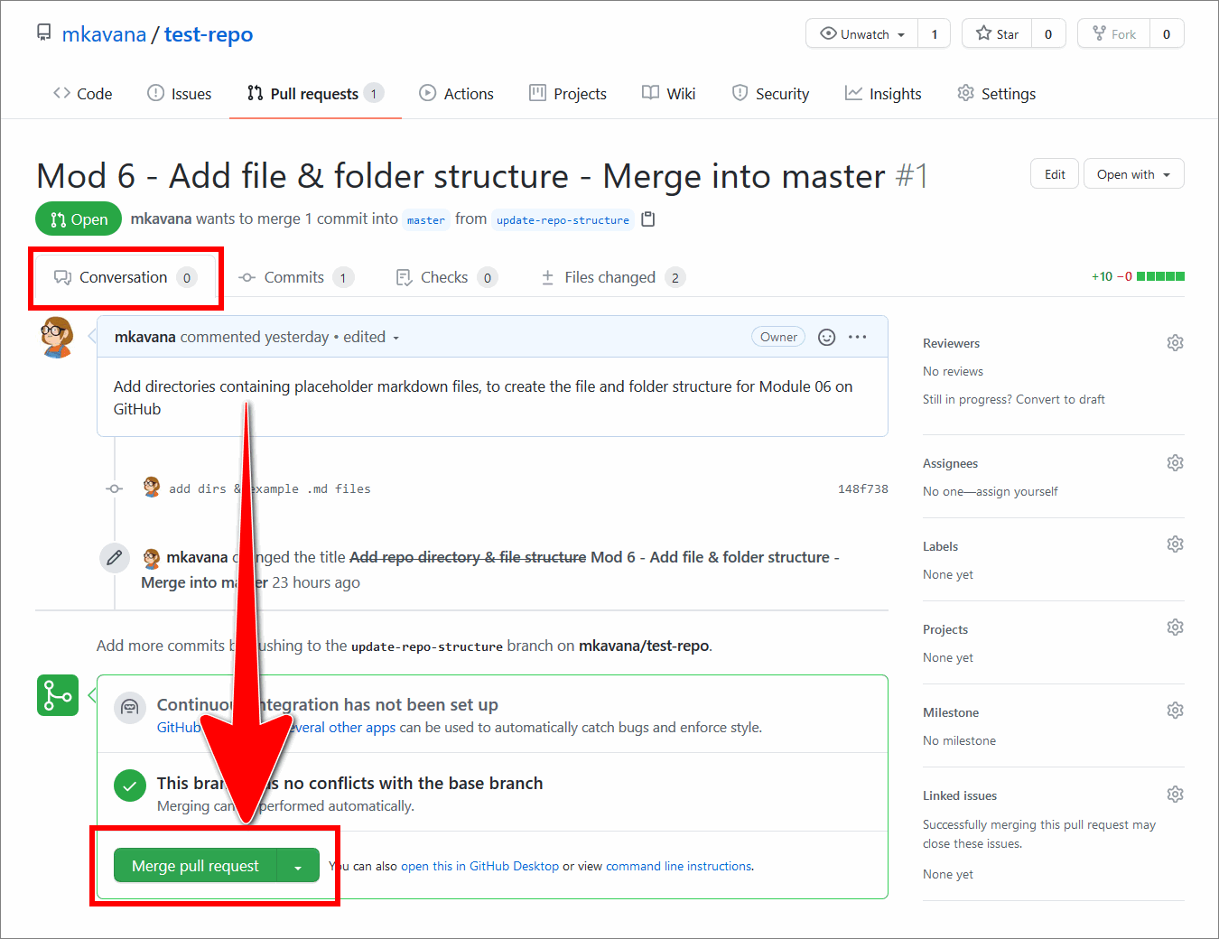
Task: Open the mkavana owner link
Action: [x=104, y=34]
